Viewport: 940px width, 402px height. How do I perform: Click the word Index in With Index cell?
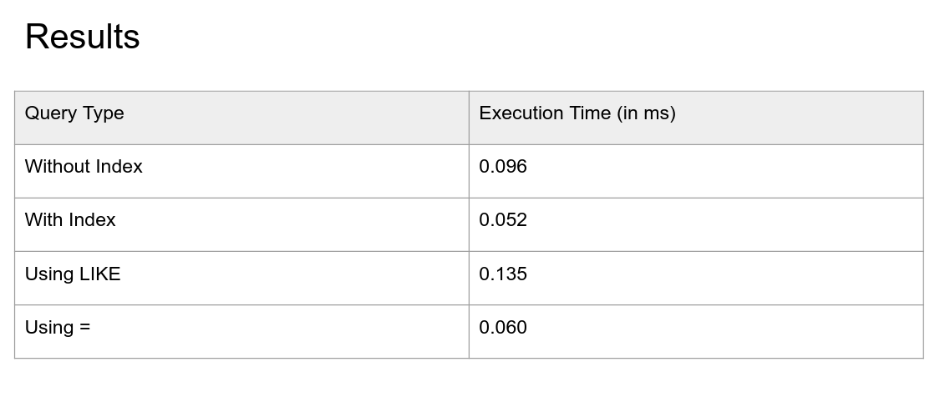click(92, 220)
